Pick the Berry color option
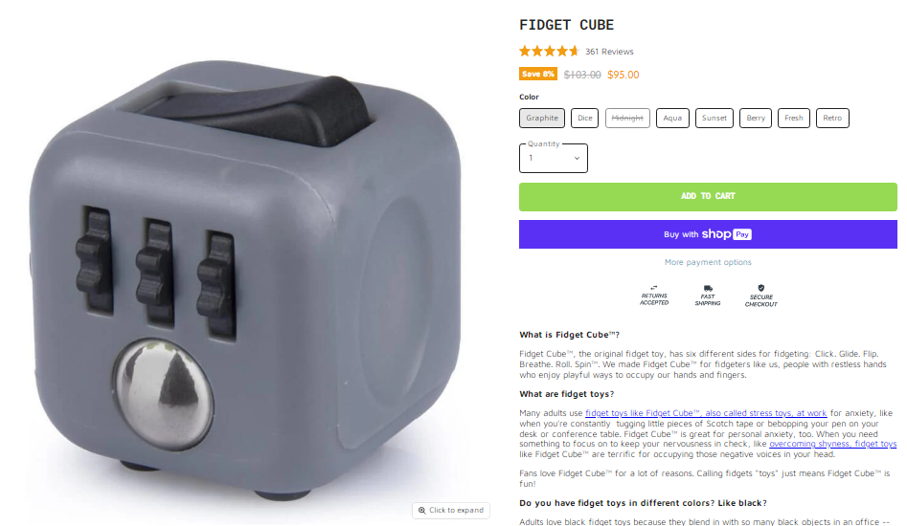907x526 pixels. tap(756, 118)
